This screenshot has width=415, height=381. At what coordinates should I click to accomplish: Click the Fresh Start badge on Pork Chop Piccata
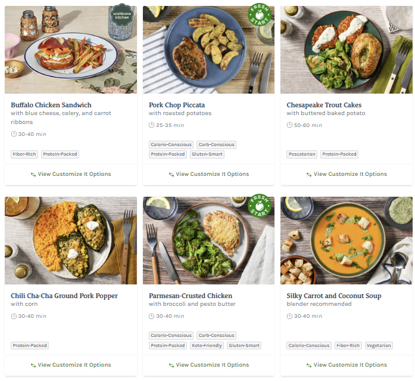point(259,16)
